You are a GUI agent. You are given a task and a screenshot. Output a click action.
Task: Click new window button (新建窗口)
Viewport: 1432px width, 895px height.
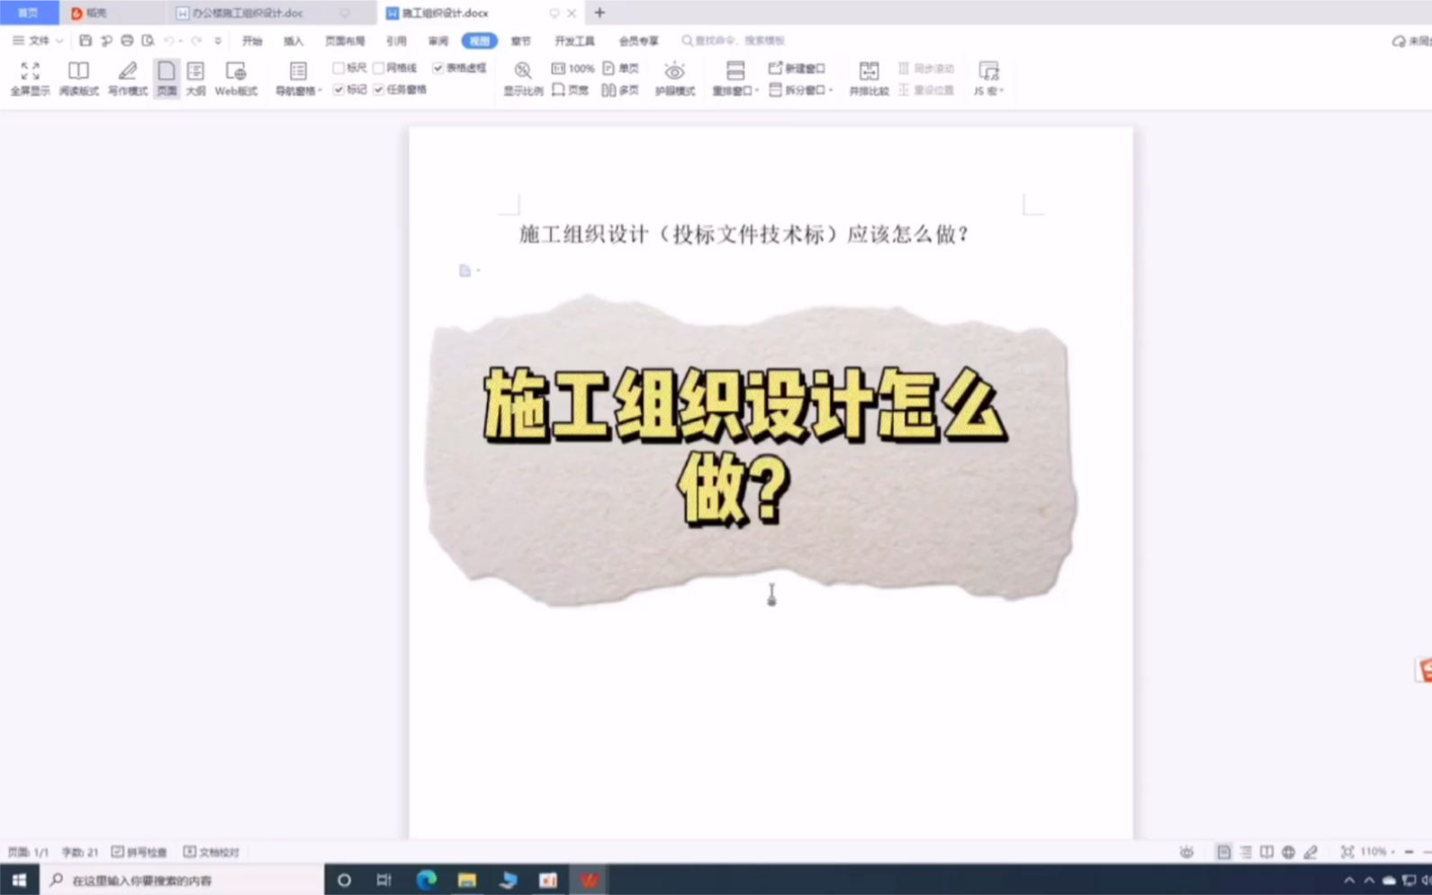(x=797, y=68)
